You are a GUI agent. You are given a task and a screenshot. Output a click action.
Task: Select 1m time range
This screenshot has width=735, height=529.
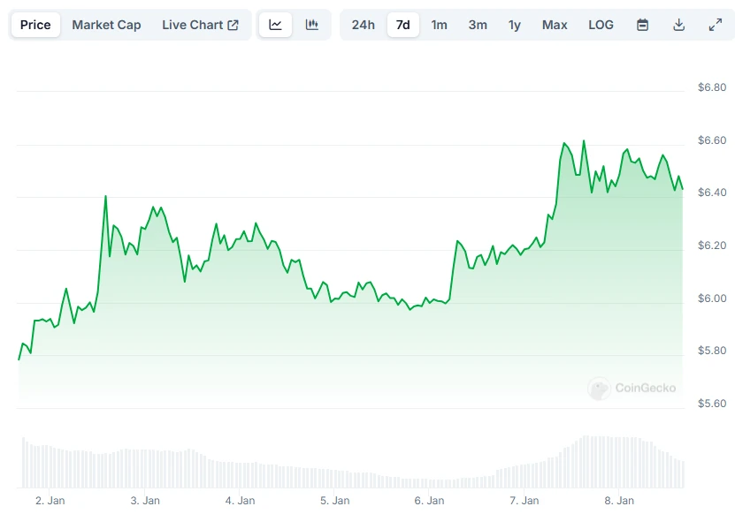(439, 25)
